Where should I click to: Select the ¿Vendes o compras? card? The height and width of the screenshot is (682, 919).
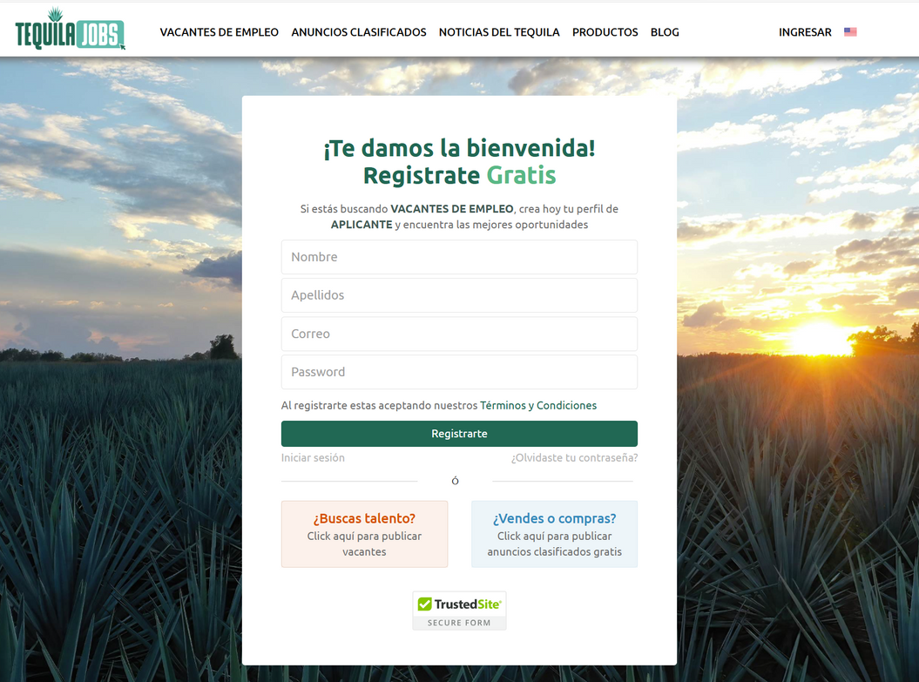click(554, 534)
